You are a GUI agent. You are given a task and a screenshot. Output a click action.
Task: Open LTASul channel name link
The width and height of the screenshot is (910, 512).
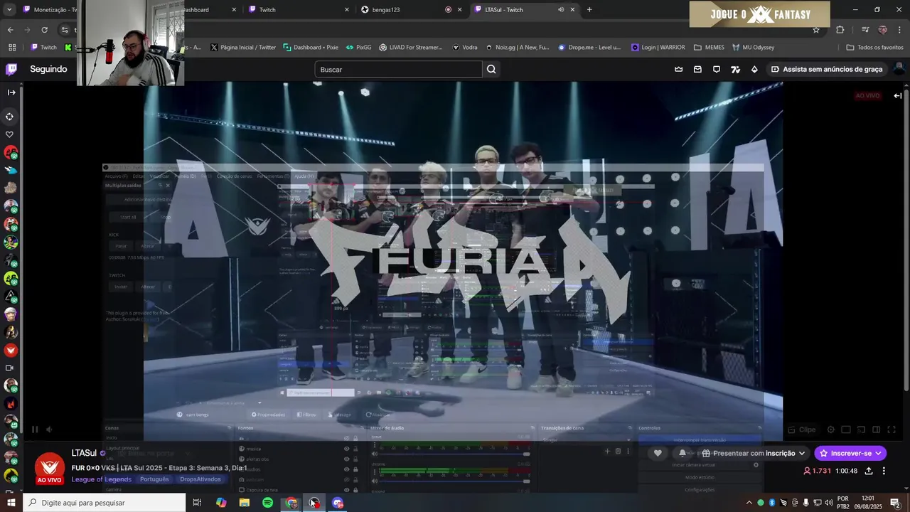[84, 453]
